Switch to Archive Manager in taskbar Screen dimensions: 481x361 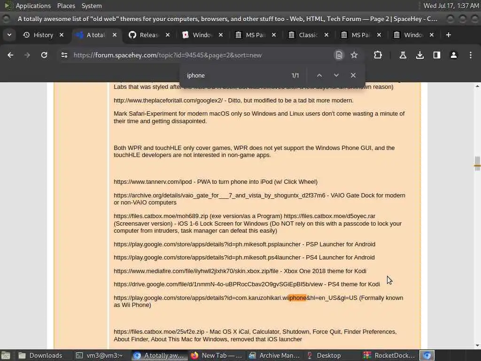[274, 355]
